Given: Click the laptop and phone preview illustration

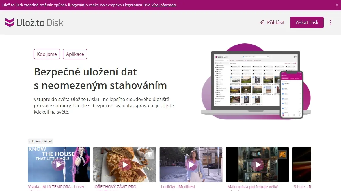Looking at the screenshot, I should coord(256,82).
